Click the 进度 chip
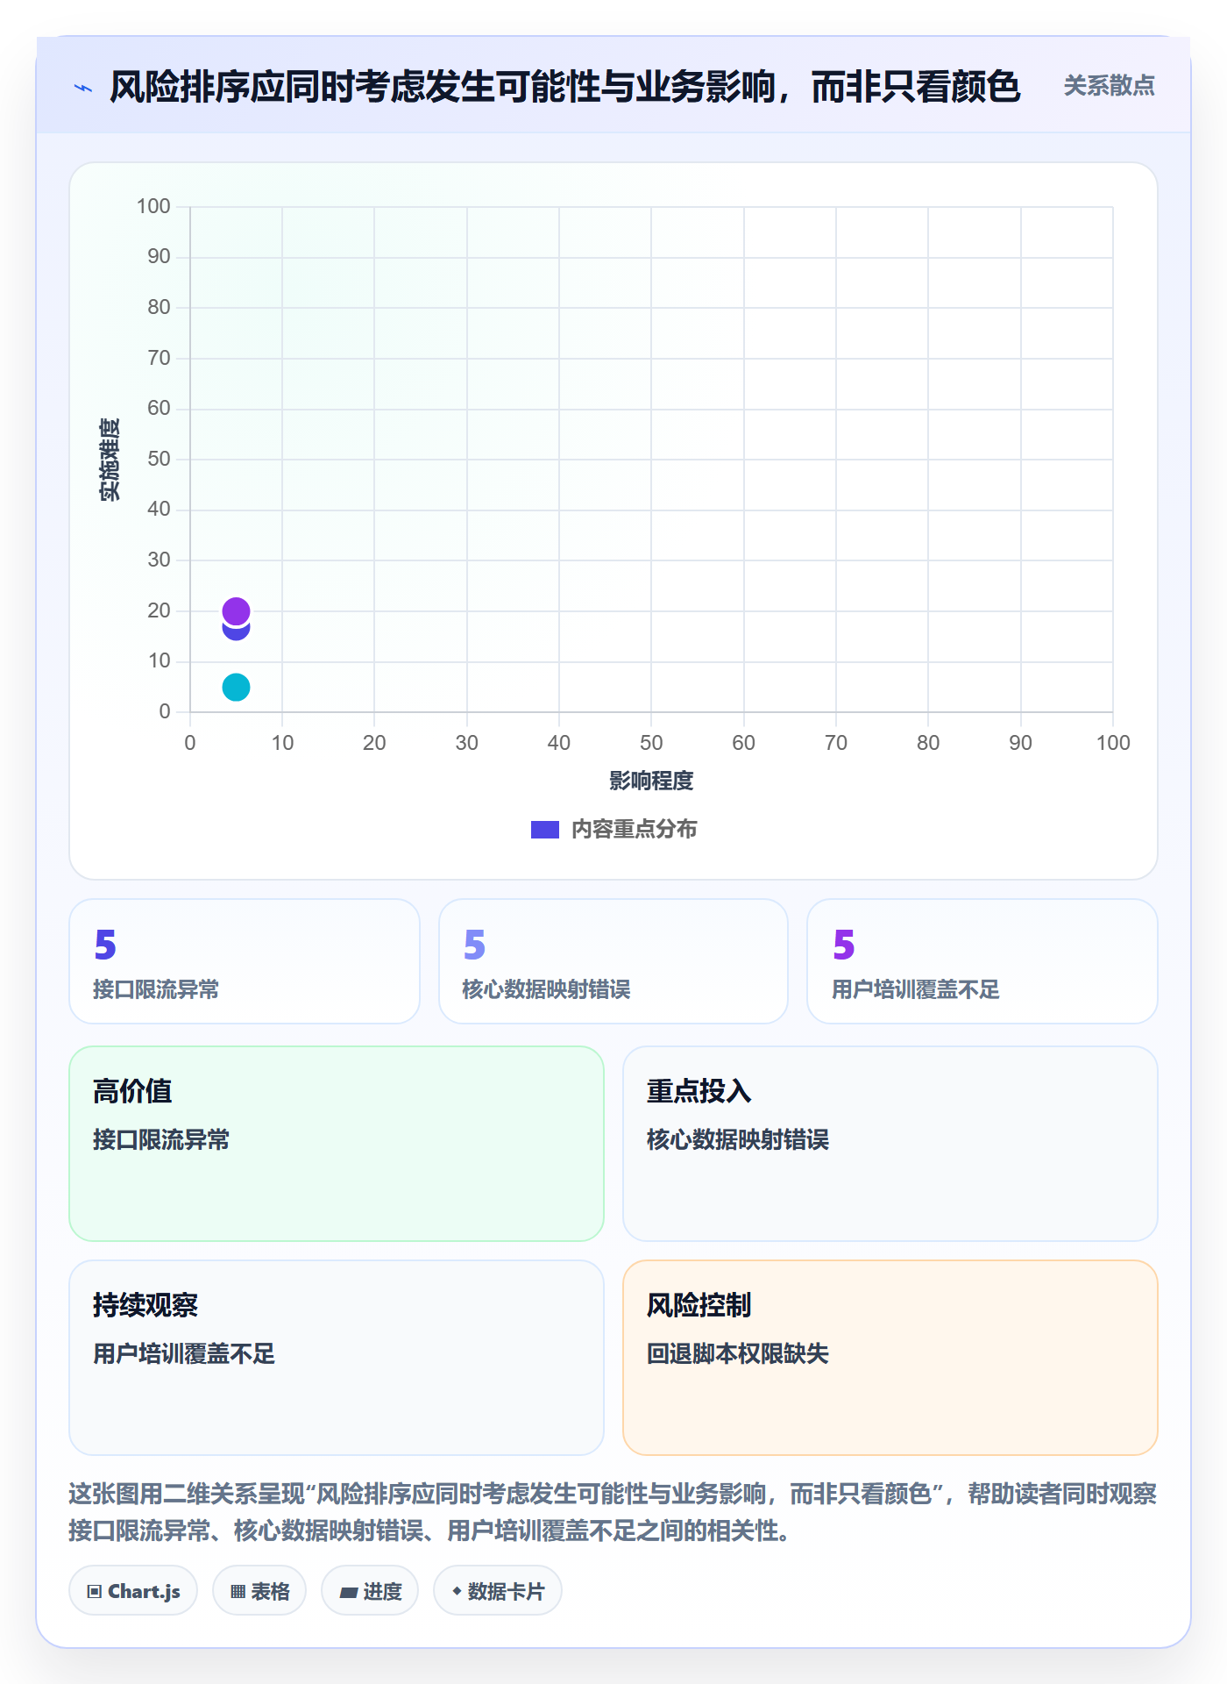 [x=370, y=1591]
